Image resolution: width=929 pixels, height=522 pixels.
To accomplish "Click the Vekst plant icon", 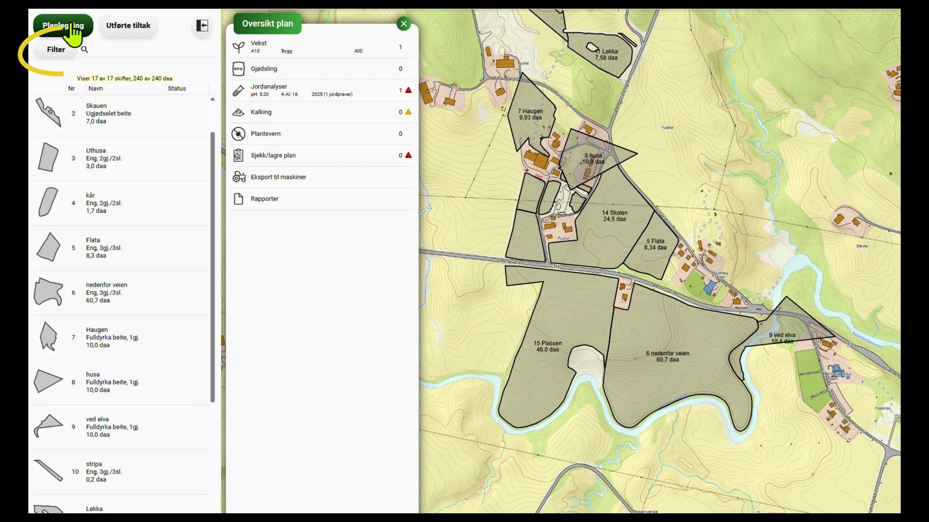I will click(x=239, y=47).
